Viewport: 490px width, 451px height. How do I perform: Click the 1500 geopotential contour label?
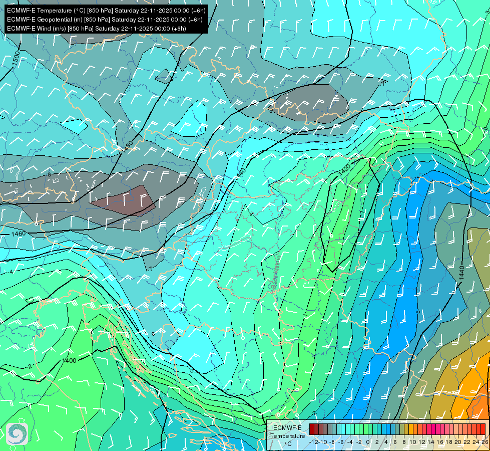tap(16, 59)
